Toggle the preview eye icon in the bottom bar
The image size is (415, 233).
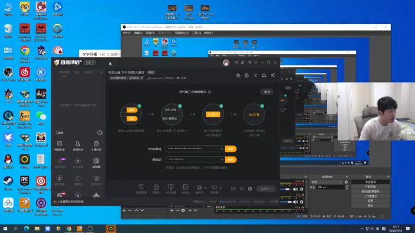pos(242,189)
